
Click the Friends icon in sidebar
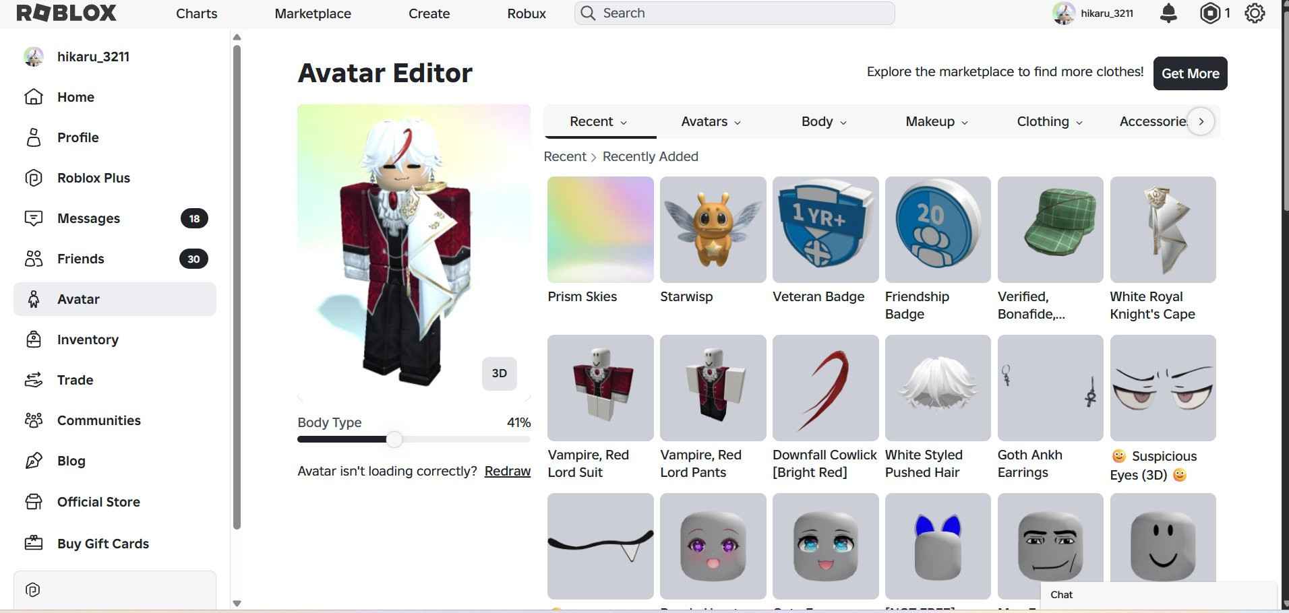point(34,259)
